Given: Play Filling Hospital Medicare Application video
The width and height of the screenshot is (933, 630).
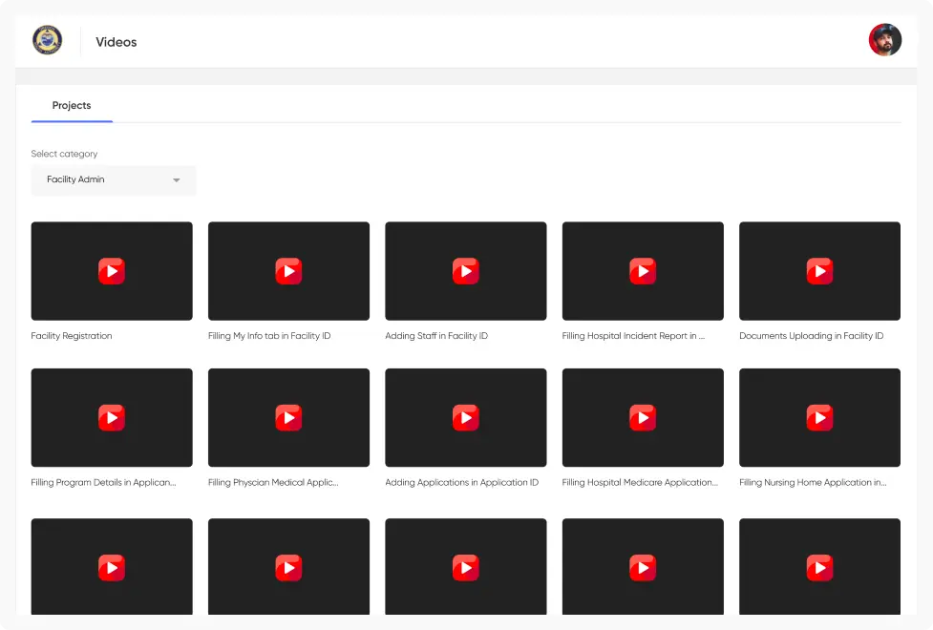Looking at the screenshot, I should tap(643, 417).
